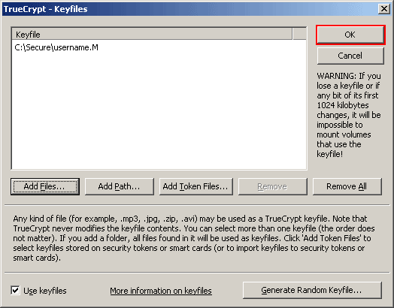The width and height of the screenshot is (394, 308).
Task: Select Add Token Files button
Action: pyautogui.click(x=196, y=186)
